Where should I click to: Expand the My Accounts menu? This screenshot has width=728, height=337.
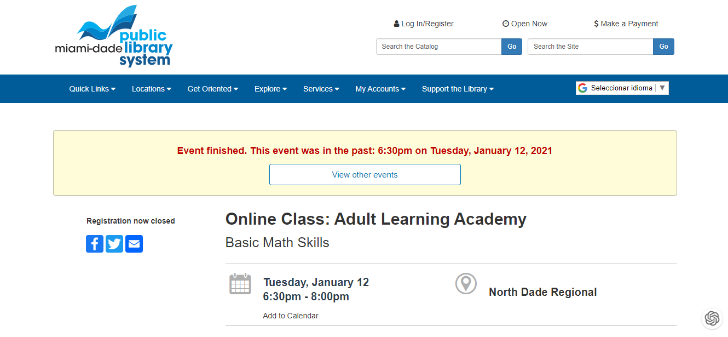coord(380,89)
